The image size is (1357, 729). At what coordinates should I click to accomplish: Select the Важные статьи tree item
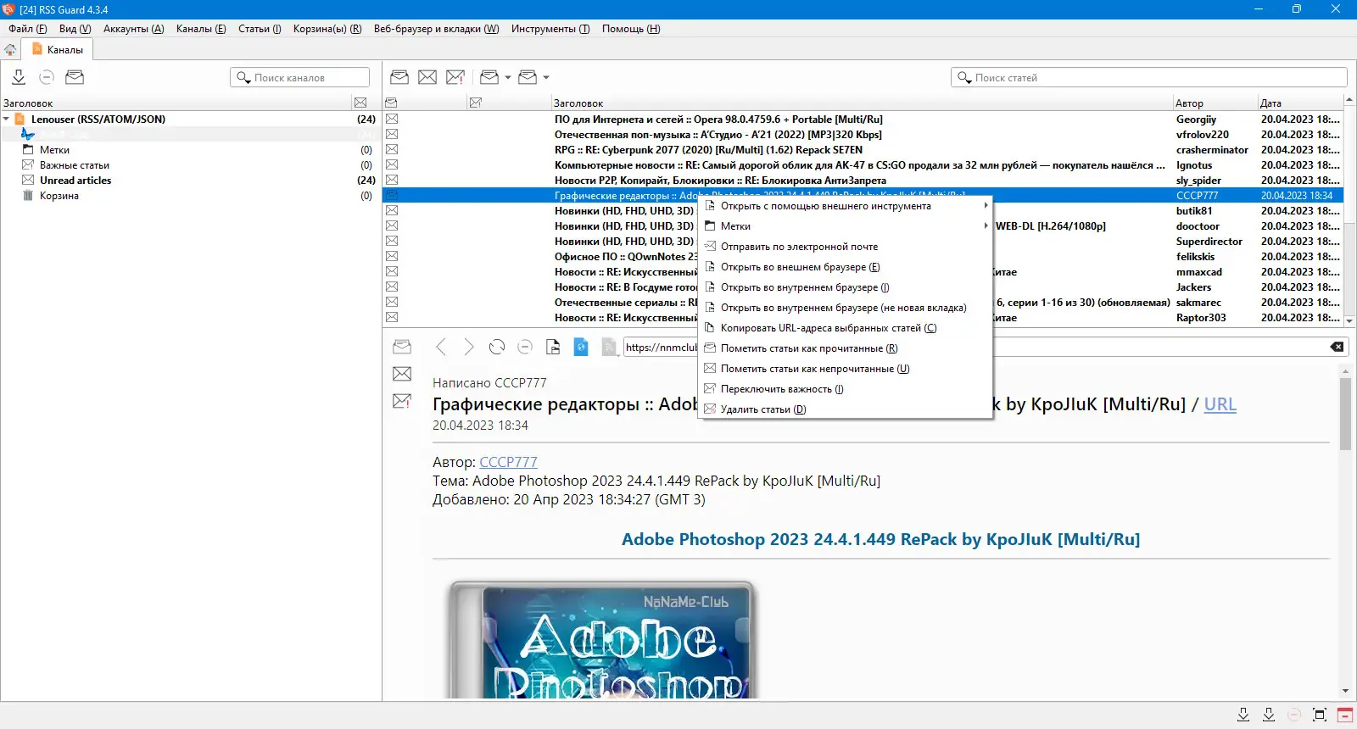(75, 165)
